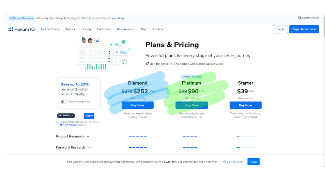
Task: Click Sign Up For Free
Action: tap(304, 29)
